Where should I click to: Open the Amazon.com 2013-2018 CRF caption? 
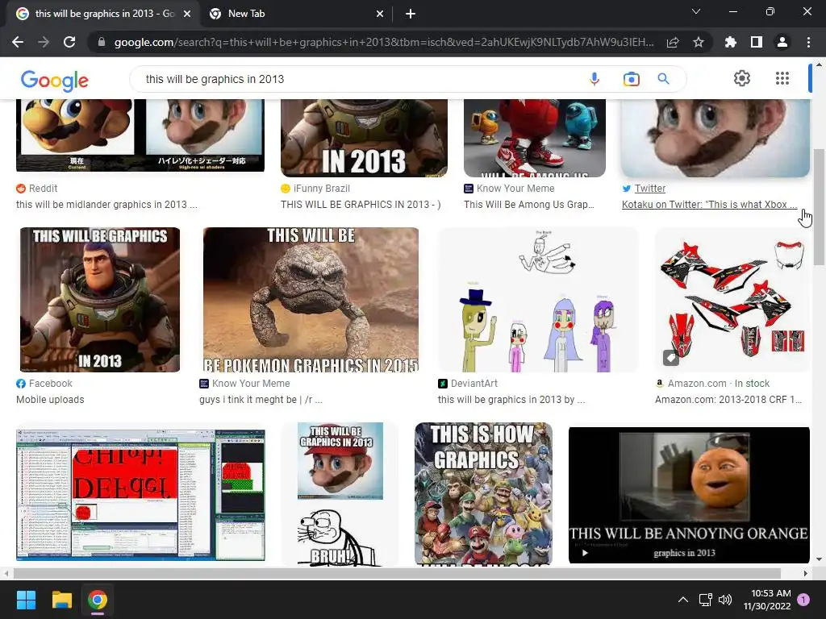[728, 400]
